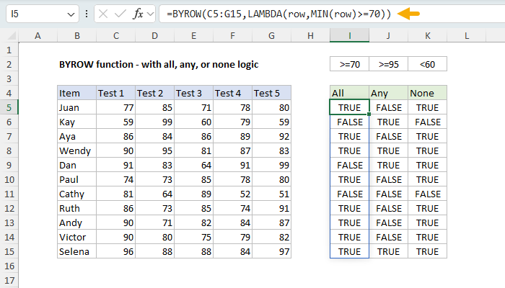505x288 pixels.
Task: Click the 'Test 3' header cell
Action: [194, 93]
